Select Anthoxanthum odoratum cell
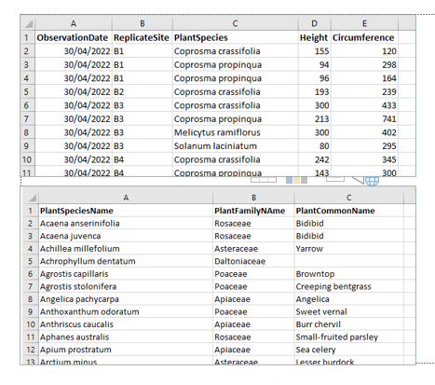435x385 pixels. (x=126, y=311)
